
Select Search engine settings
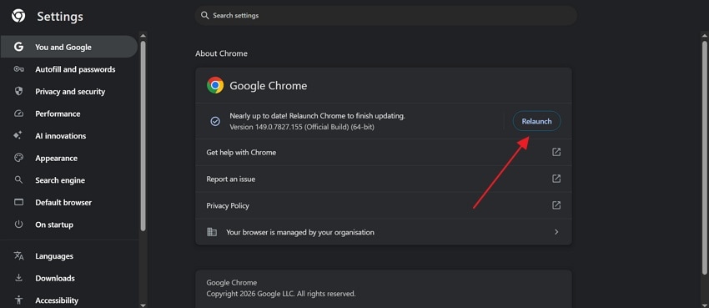tap(68, 180)
